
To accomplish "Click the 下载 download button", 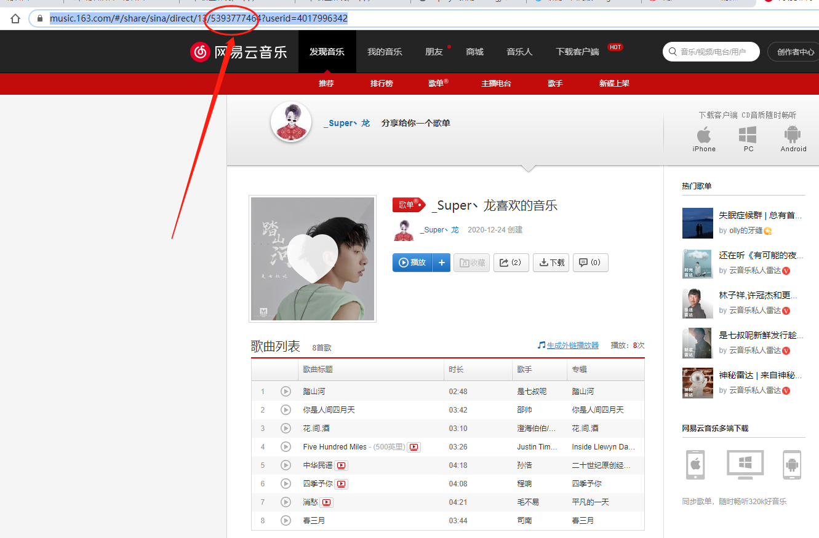I will point(551,263).
